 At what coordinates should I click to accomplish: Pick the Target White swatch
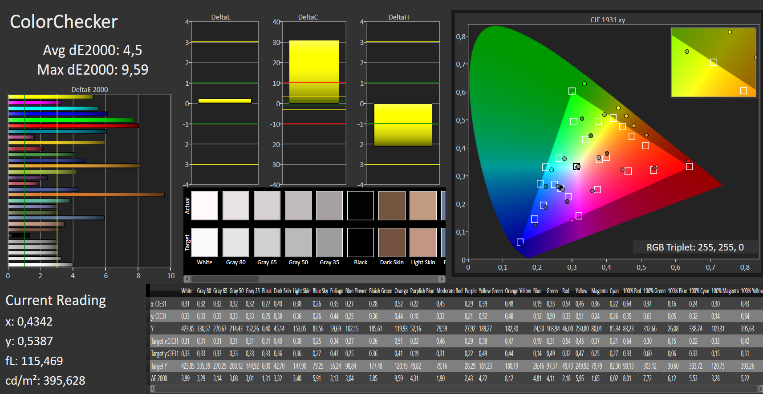tap(205, 243)
